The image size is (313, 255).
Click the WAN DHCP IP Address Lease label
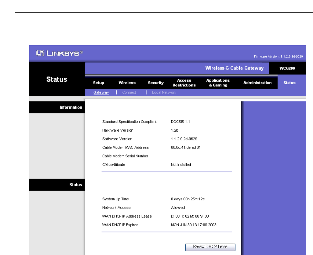click(127, 216)
